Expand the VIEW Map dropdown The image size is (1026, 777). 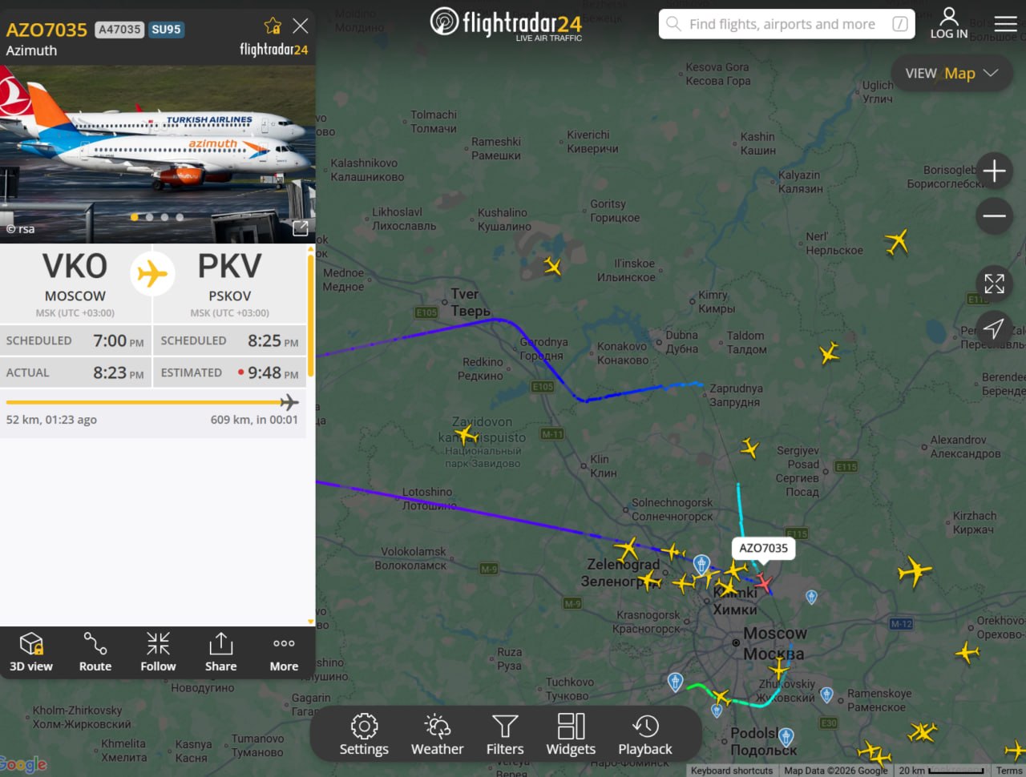[951, 74]
